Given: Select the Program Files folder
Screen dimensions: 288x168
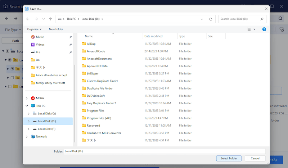Looking at the screenshot, I should click(93, 111).
